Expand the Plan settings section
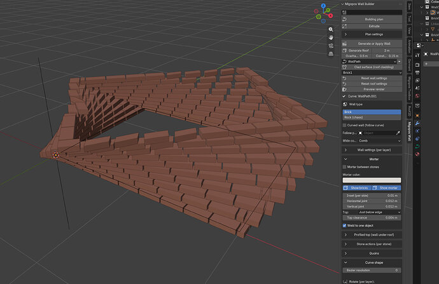This screenshot has width=439, height=284. (372, 34)
